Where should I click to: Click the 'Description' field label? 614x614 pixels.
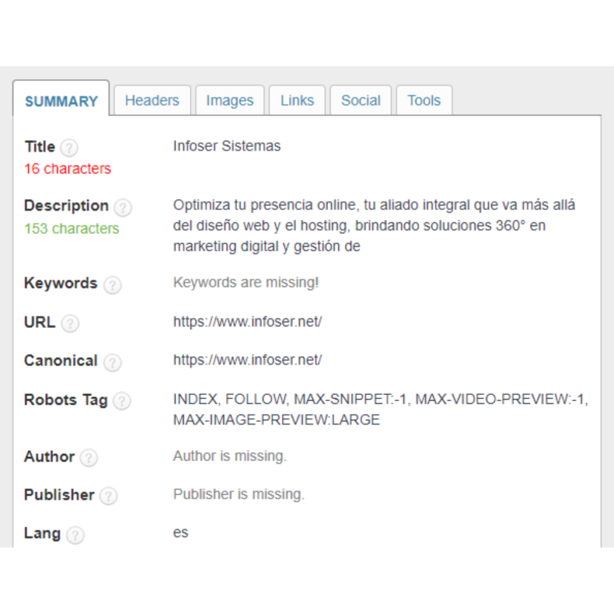click(x=66, y=206)
